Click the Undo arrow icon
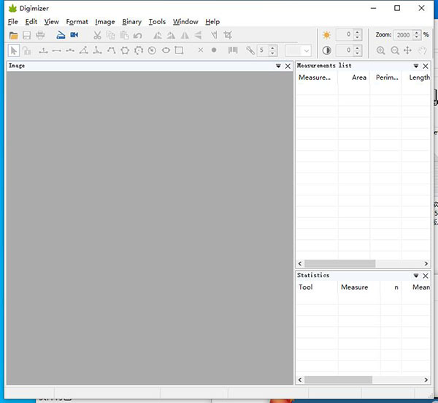The height and width of the screenshot is (403, 438). point(138,36)
